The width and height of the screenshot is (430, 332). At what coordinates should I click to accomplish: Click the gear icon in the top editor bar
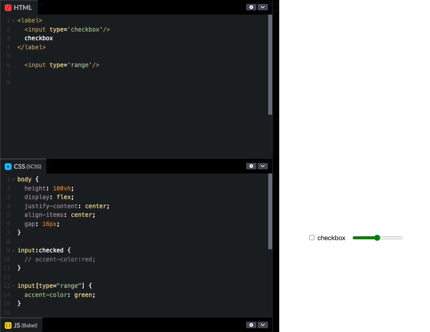[x=251, y=7]
